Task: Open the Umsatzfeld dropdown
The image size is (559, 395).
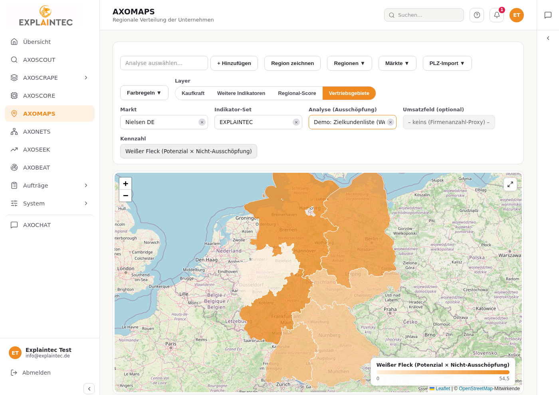Action: (x=449, y=122)
